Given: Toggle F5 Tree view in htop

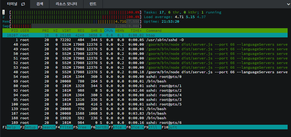Looking at the screenshot, I should tap(82, 127).
